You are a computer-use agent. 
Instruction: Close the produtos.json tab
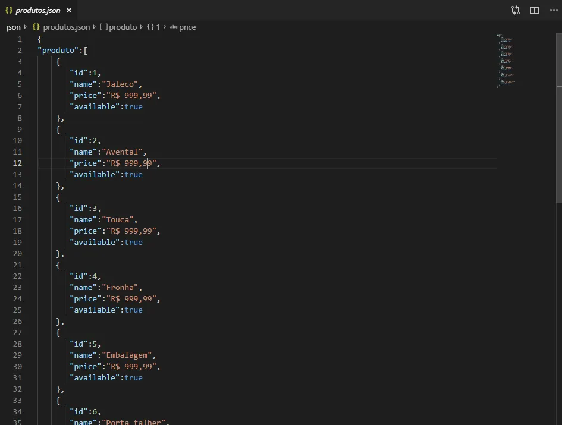70,10
